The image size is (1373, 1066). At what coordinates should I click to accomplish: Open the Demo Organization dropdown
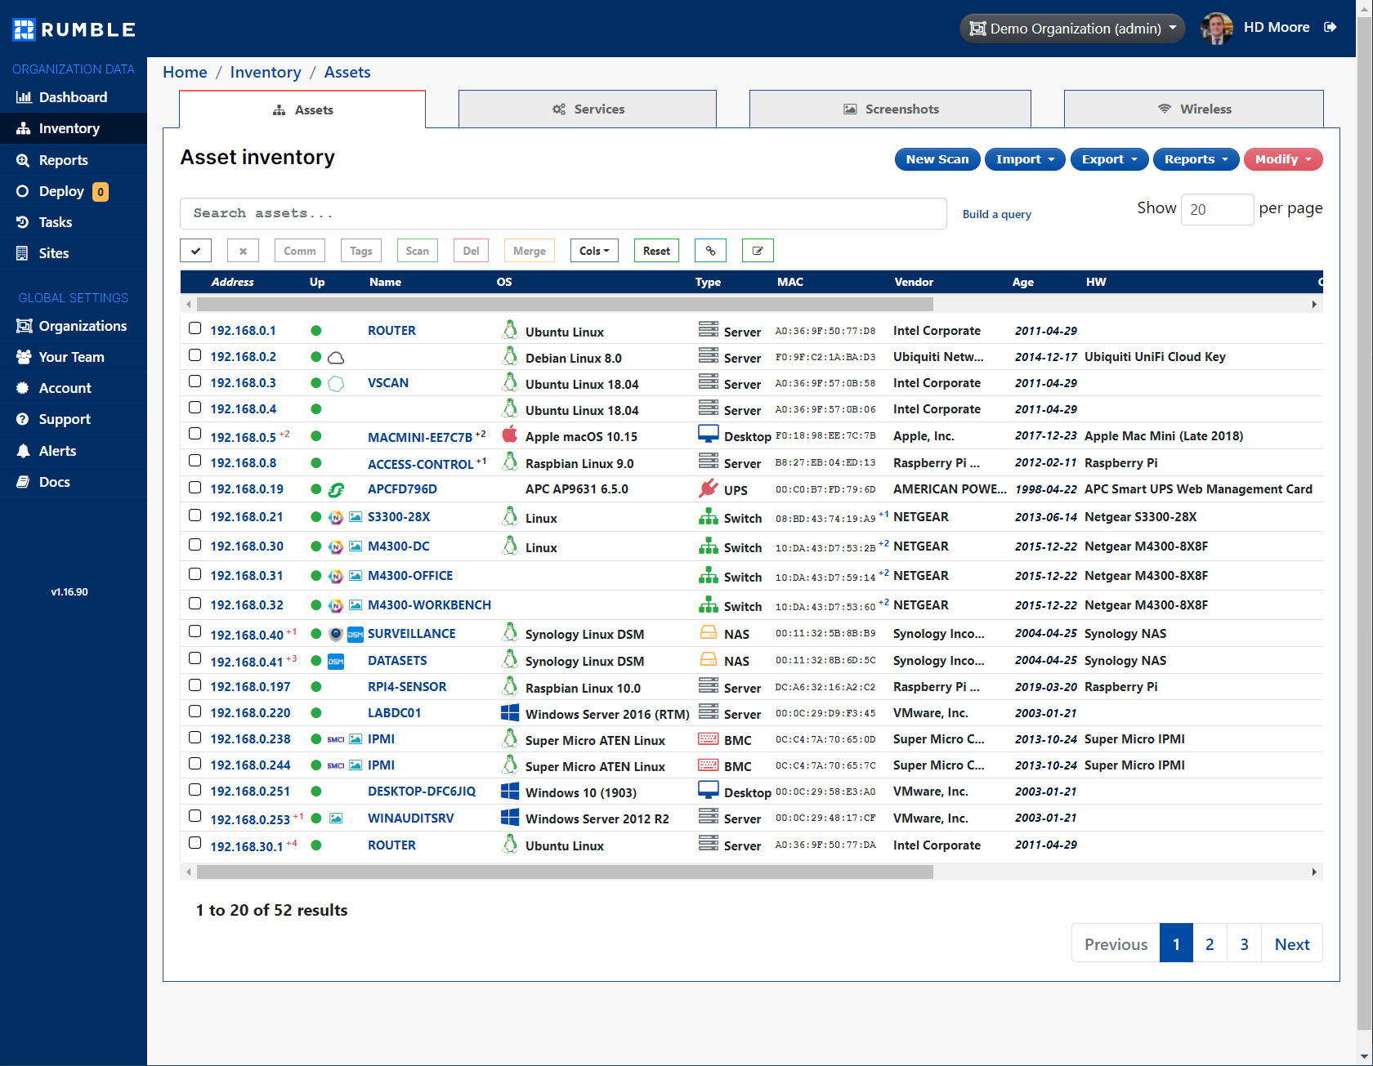point(1071,28)
